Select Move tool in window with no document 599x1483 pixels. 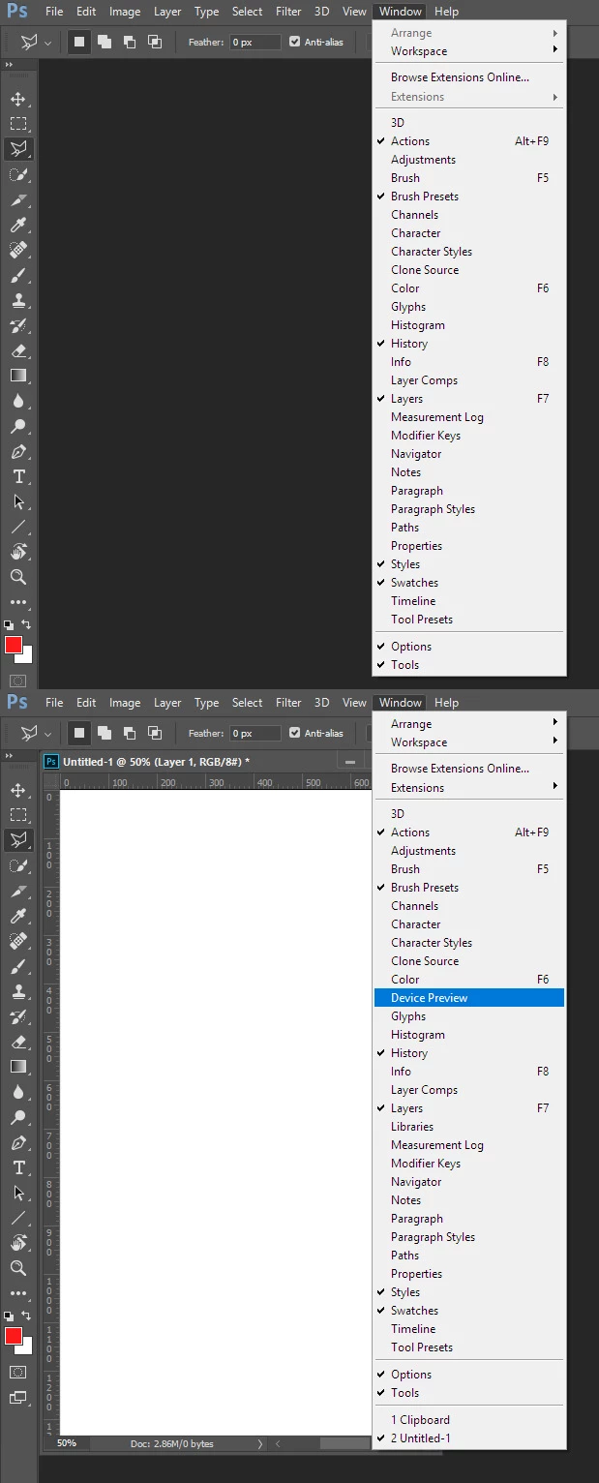18,99
